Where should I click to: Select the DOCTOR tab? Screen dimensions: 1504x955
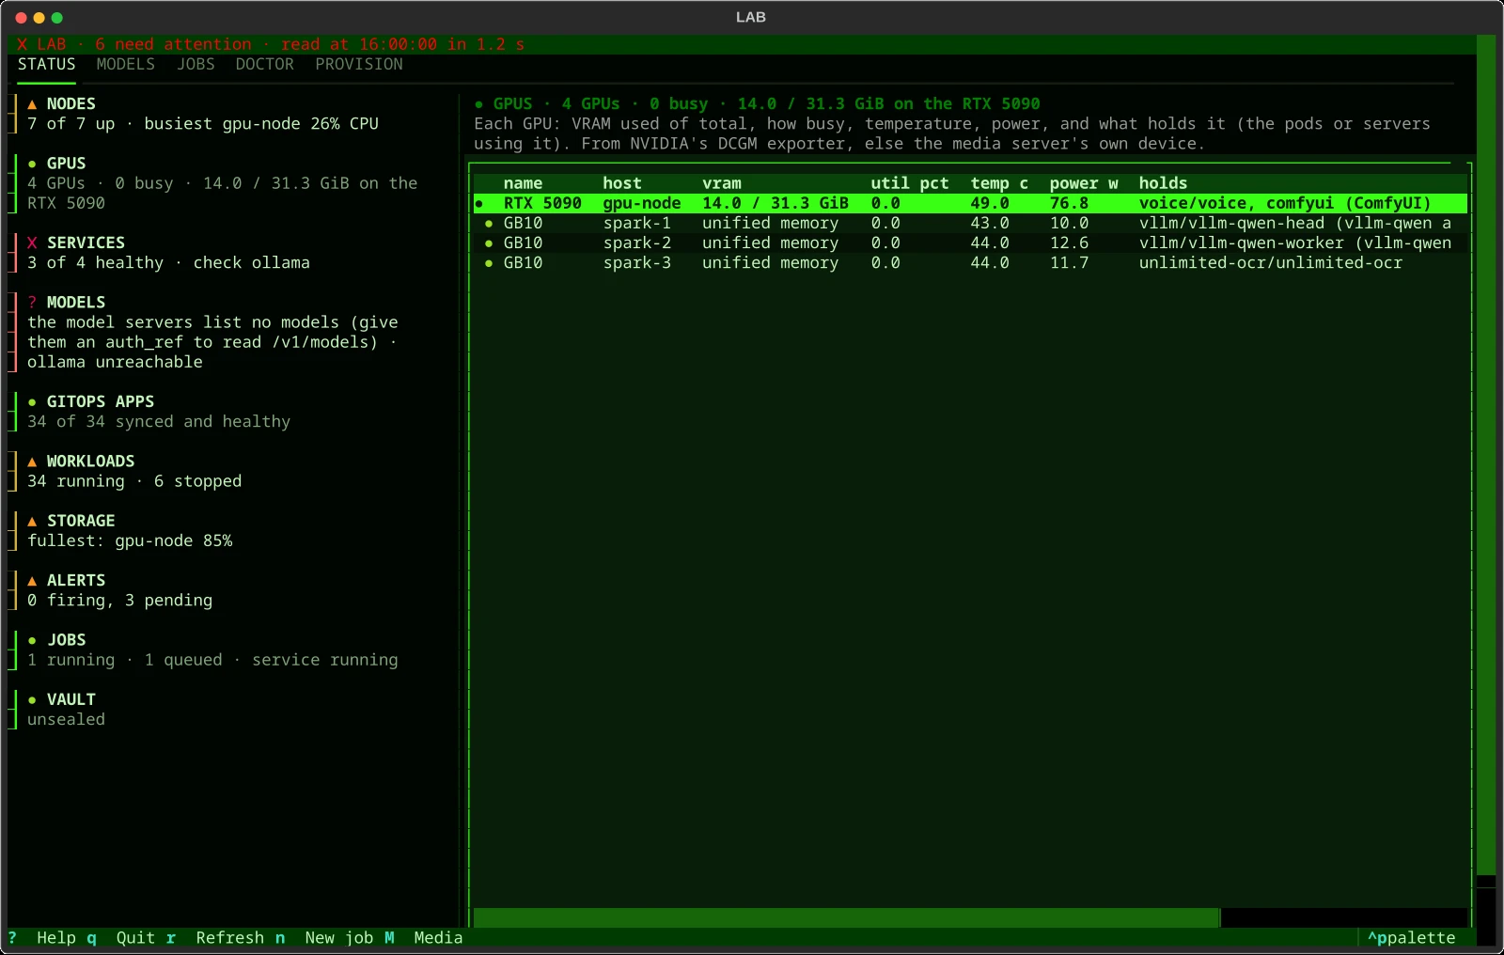point(264,64)
